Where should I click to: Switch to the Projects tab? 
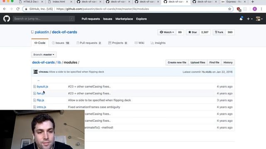(x=118, y=43)
